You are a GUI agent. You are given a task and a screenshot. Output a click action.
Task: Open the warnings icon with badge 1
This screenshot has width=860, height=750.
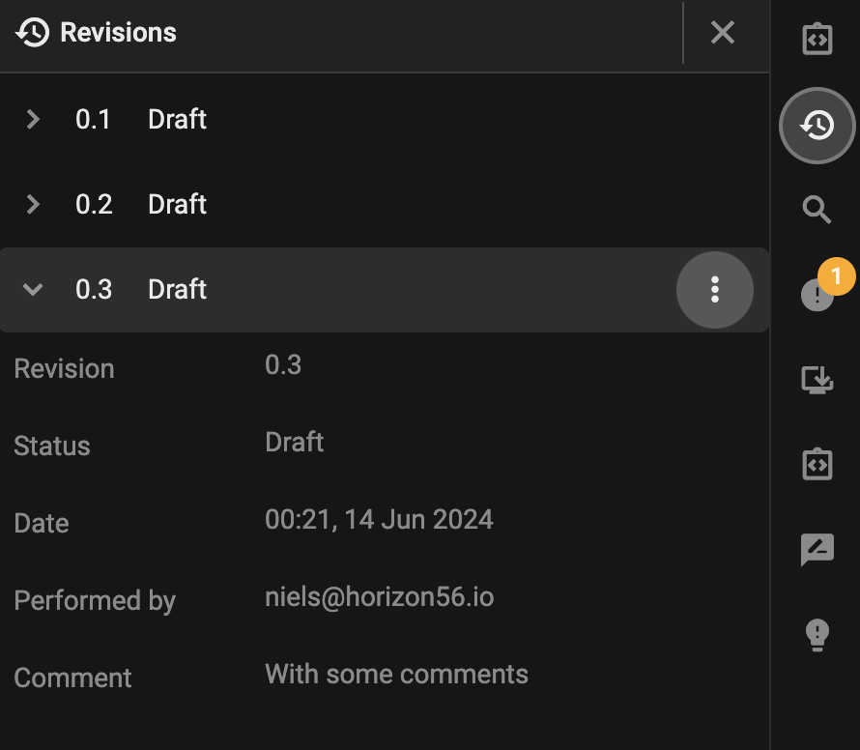pyautogui.click(x=817, y=295)
